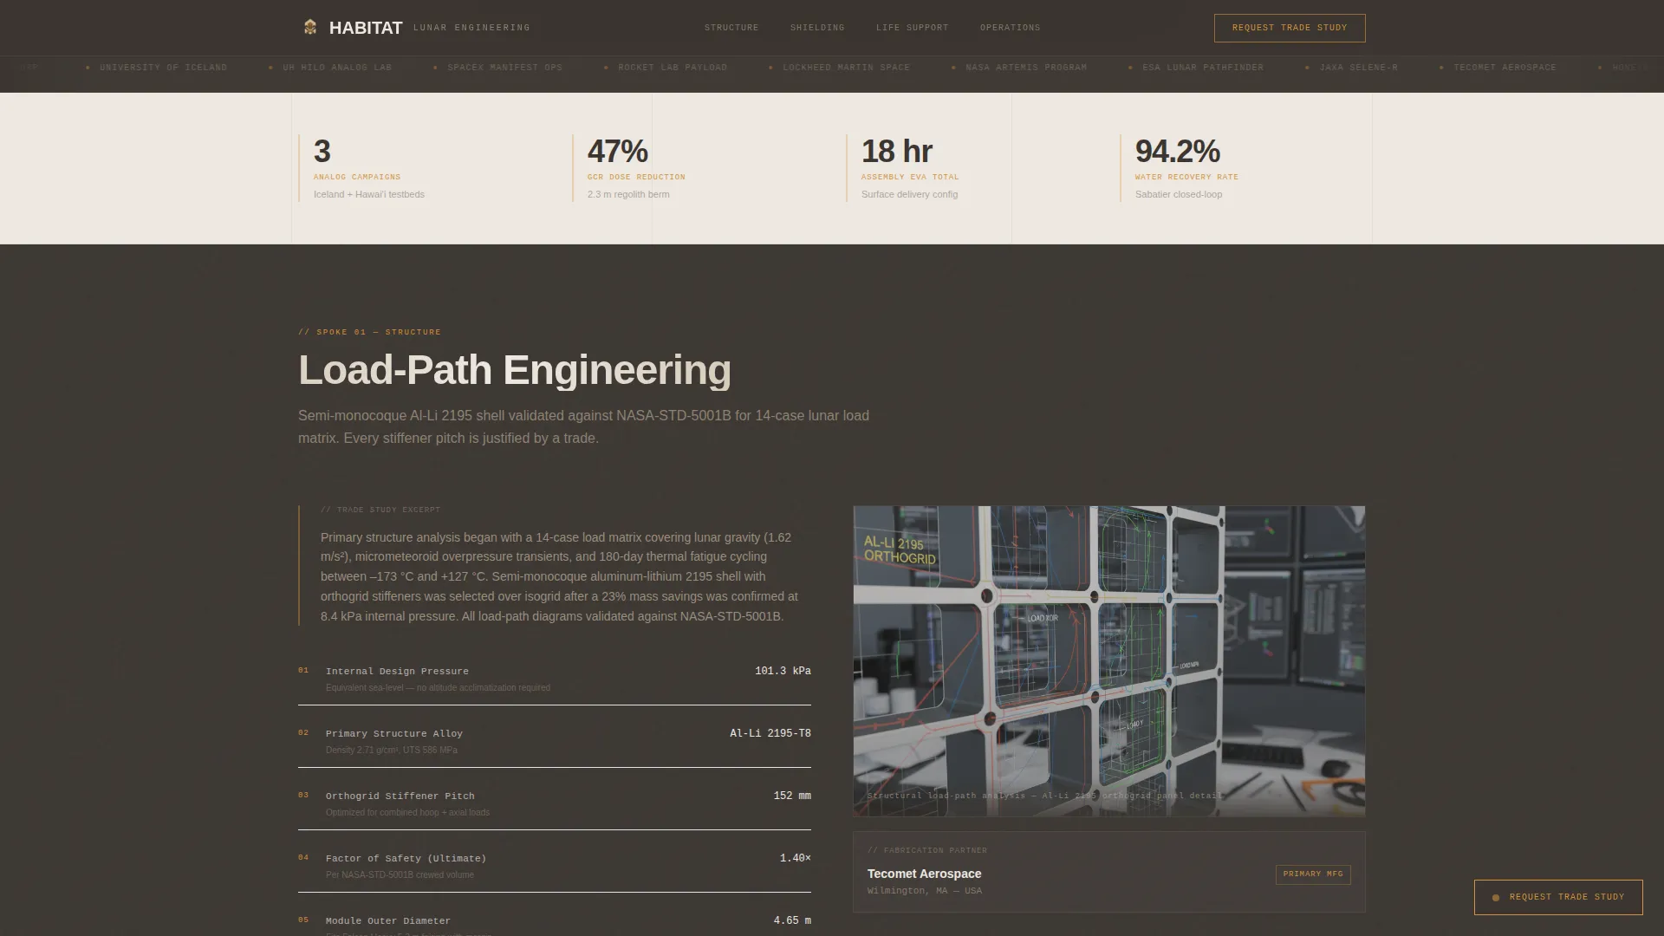Select Tecomet Aerospace ticker entry

[1505, 68]
